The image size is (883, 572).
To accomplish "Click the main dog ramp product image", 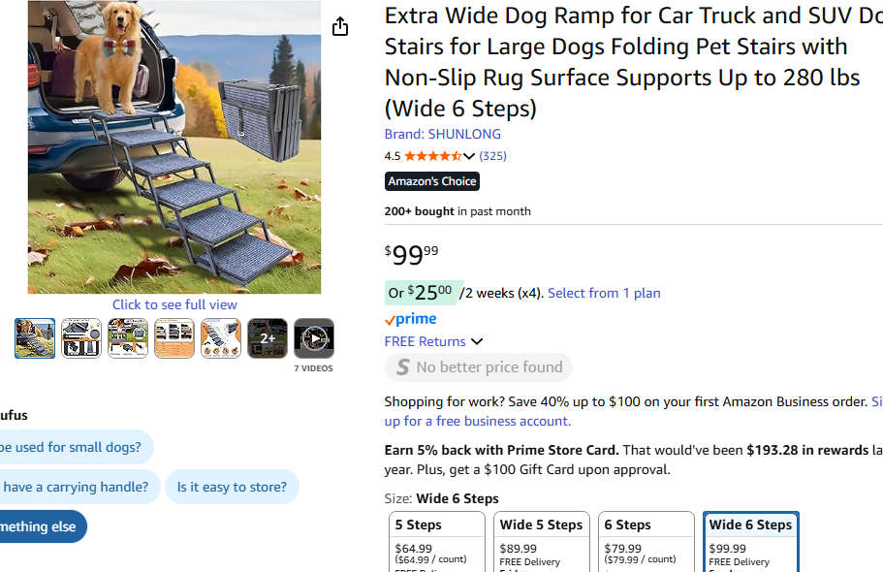I will [x=174, y=147].
